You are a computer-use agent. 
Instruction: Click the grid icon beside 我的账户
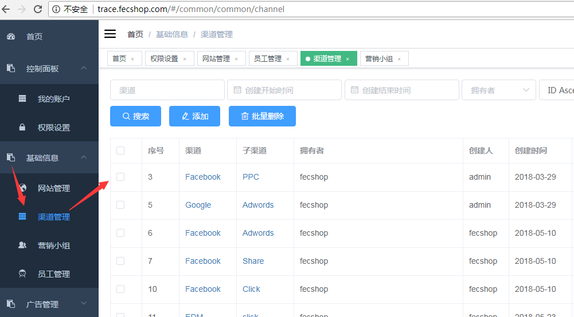[x=22, y=98]
